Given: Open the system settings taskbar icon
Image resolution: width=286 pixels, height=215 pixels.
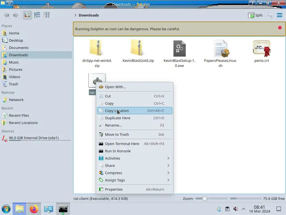Looking at the screenshot, I should coord(49,209).
